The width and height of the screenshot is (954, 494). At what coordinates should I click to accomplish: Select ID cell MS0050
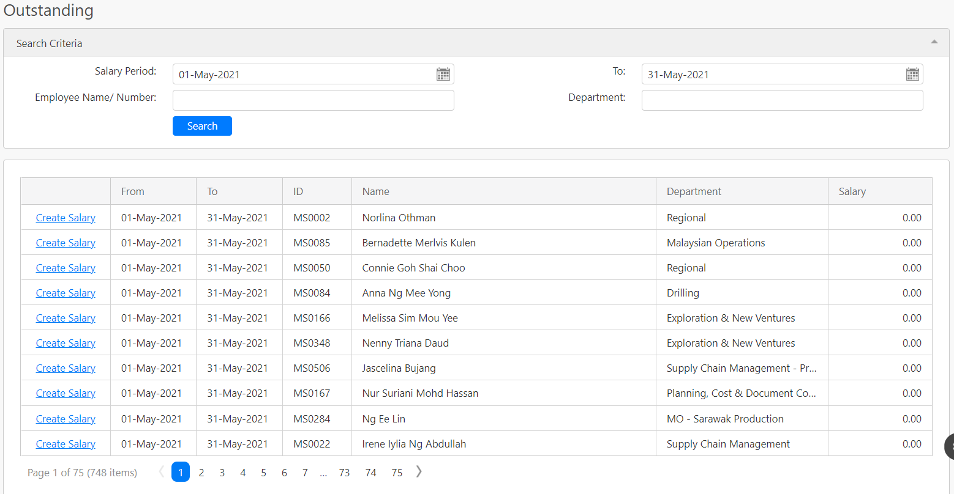pos(317,268)
